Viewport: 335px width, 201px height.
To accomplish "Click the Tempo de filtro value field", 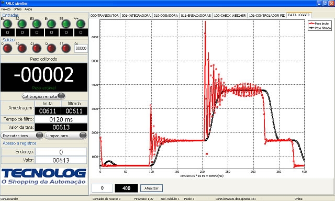I will click(x=61, y=119).
